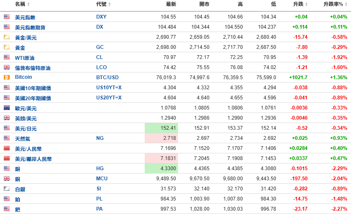Sort by 升跌率% column arrows
The height and width of the screenshot is (214, 351).
click(346, 4)
